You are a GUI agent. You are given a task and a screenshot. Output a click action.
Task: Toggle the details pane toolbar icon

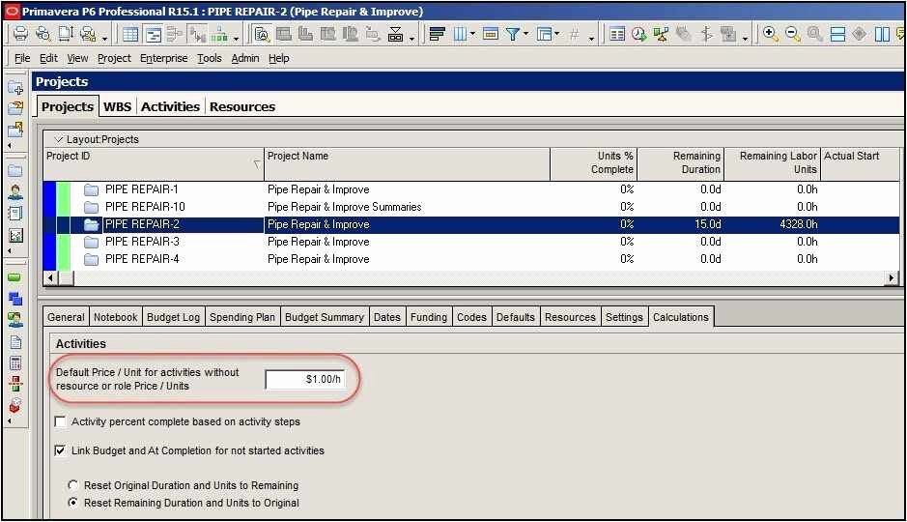tap(154, 34)
